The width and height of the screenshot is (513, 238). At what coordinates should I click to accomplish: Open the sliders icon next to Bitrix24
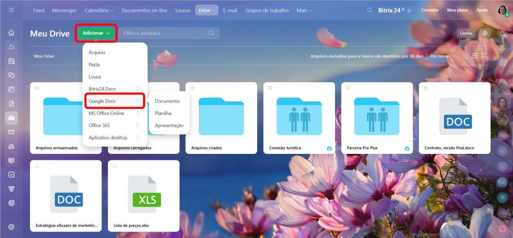pos(409,11)
